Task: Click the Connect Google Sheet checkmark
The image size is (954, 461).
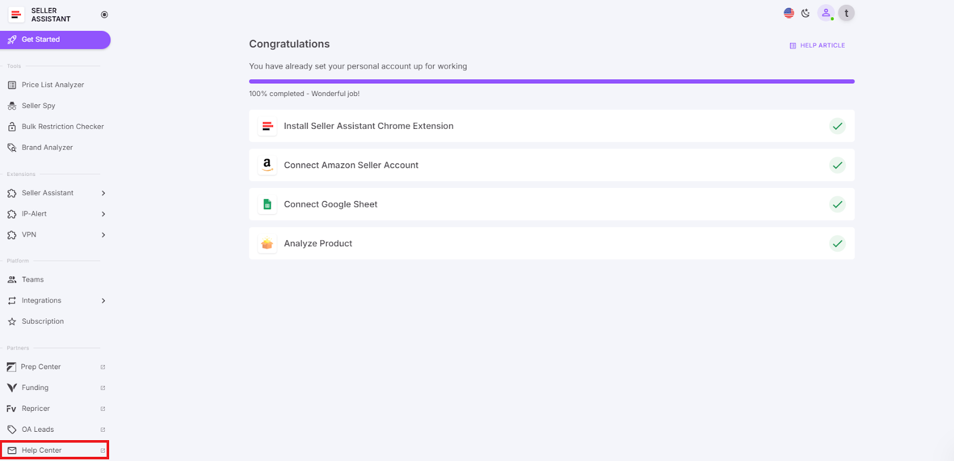Action: point(837,205)
